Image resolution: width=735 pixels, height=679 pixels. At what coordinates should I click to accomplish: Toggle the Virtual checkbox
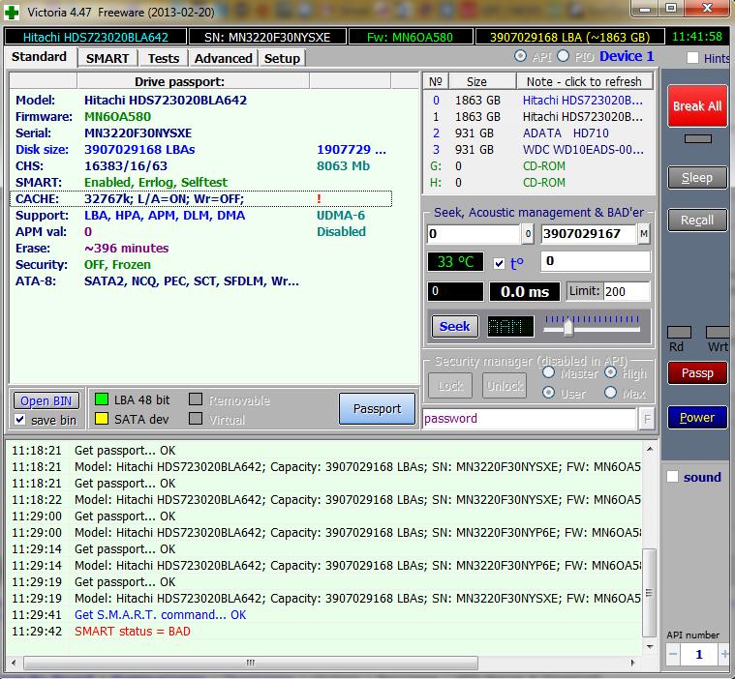pyautogui.click(x=196, y=419)
